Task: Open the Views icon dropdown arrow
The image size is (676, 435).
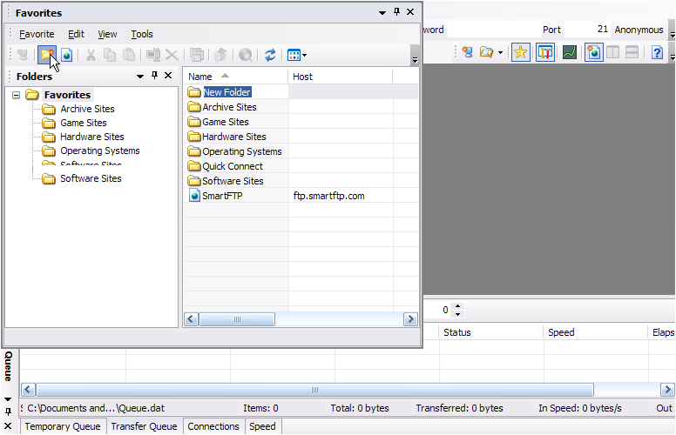Action: [x=305, y=55]
